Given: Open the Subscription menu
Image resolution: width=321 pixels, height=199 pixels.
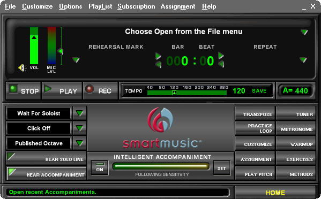Looking at the screenshot, I should pyautogui.click(x=136, y=6).
